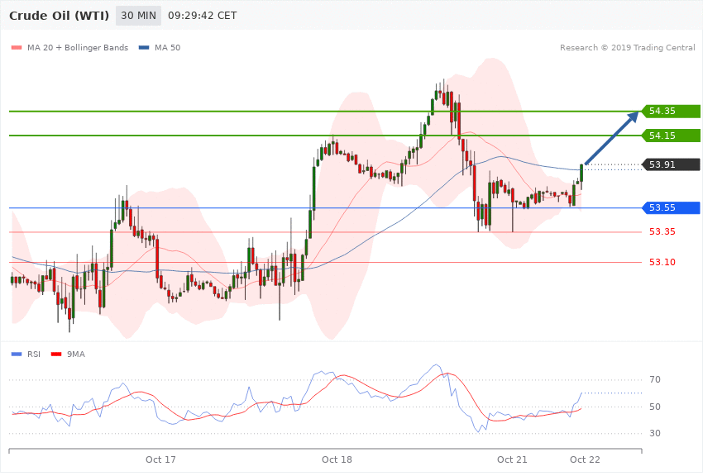
Task: Click the 53.10 red support value
Action: tap(662, 263)
